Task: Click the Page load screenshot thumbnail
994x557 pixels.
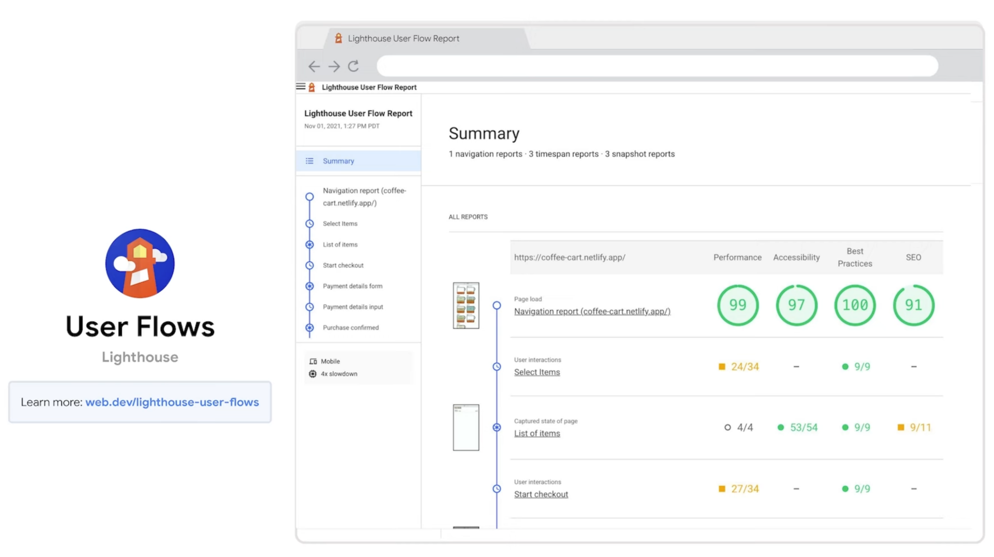Action: pyautogui.click(x=466, y=305)
